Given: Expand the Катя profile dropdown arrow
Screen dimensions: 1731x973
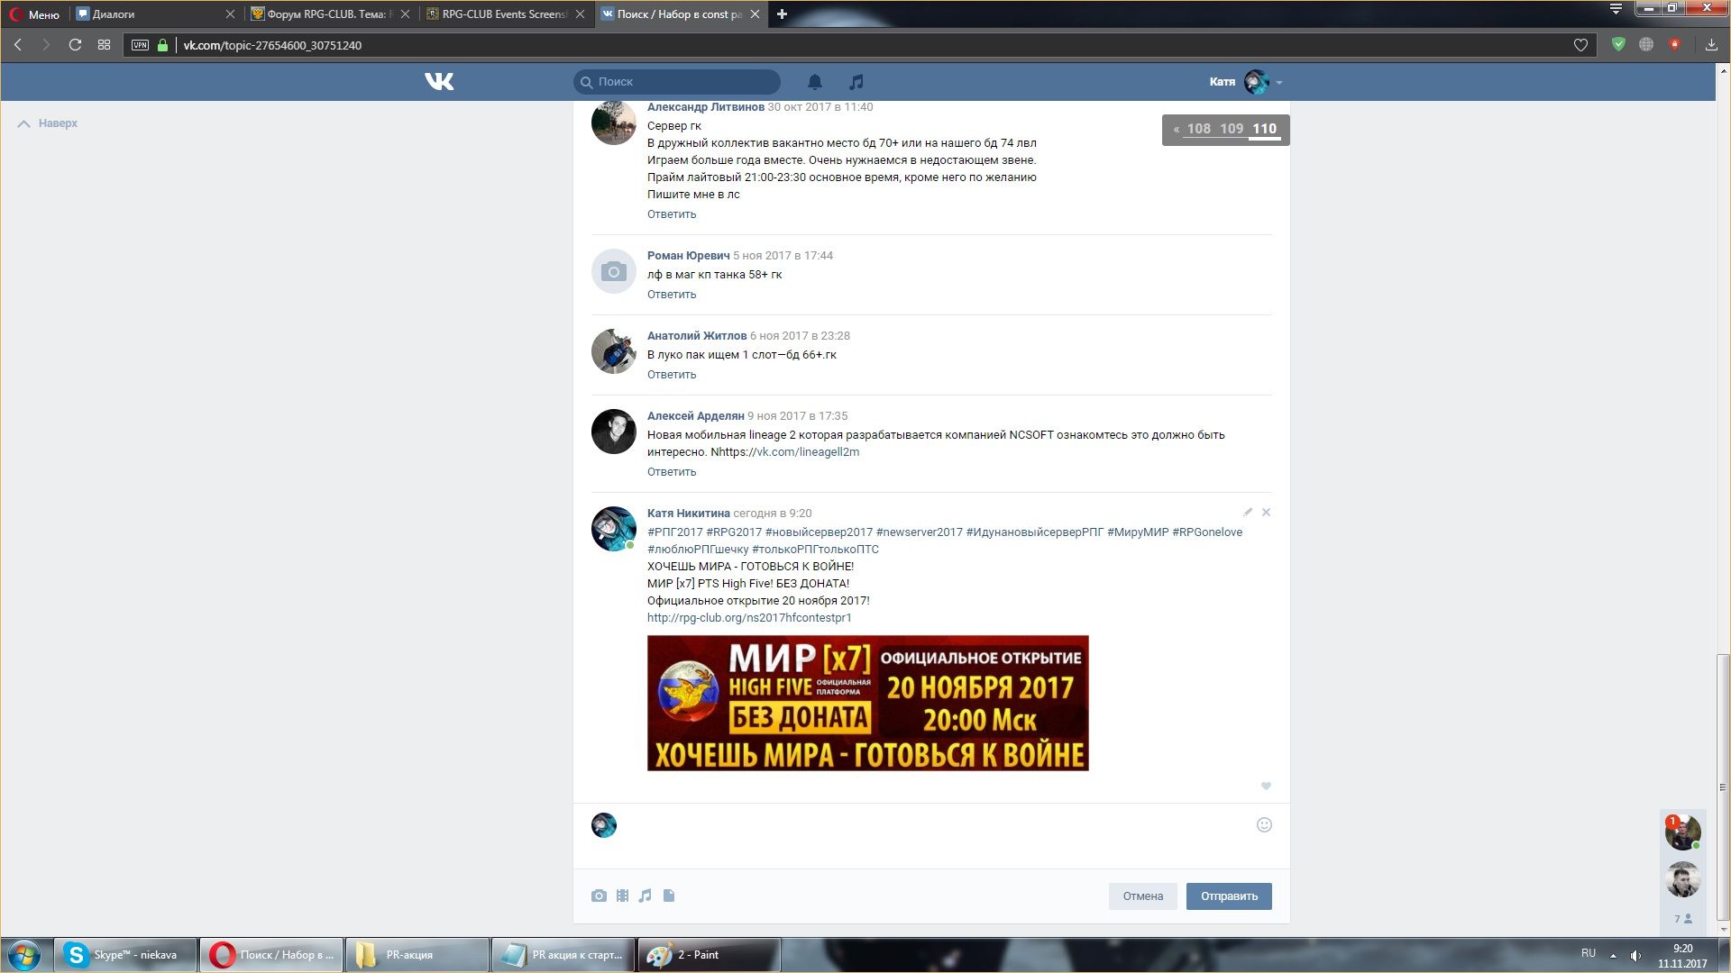Looking at the screenshot, I should point(1279,82).
